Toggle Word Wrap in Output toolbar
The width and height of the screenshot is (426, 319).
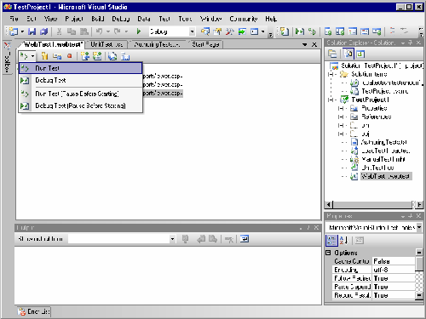pos(245,239)
